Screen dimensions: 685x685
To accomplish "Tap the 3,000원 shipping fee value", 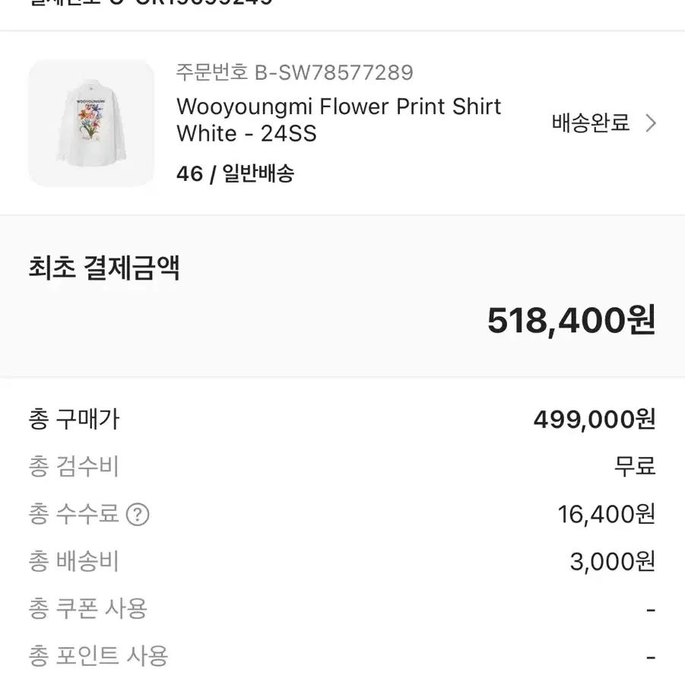I will [x=613, y=562].
